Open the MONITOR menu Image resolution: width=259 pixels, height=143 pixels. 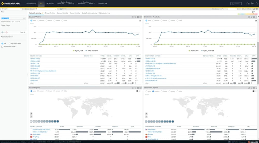click(x=50, y=4)
